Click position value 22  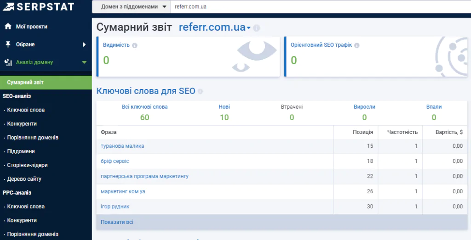(370, 176)
